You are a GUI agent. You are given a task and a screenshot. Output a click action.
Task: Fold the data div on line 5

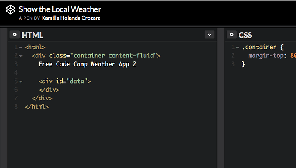(x=21, y=82)
